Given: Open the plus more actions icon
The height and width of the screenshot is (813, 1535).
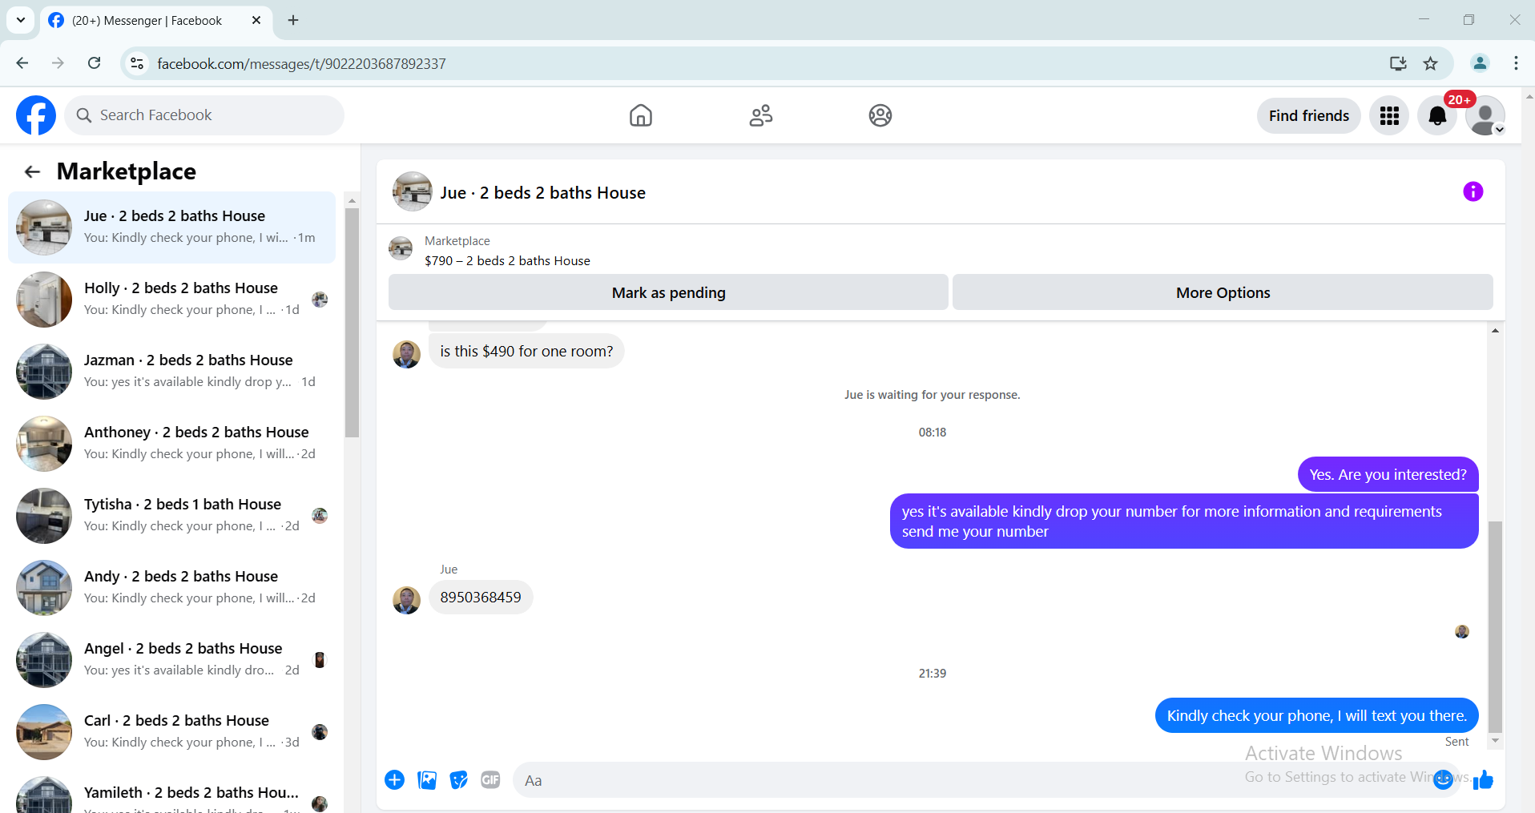Looking at the screenshot, I should click(x=395, y=780).
